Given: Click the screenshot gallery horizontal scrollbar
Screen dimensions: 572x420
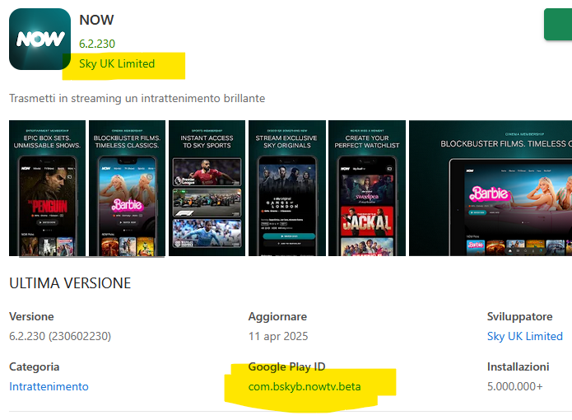Looking at the screenshot, I should tap(91, 257).
